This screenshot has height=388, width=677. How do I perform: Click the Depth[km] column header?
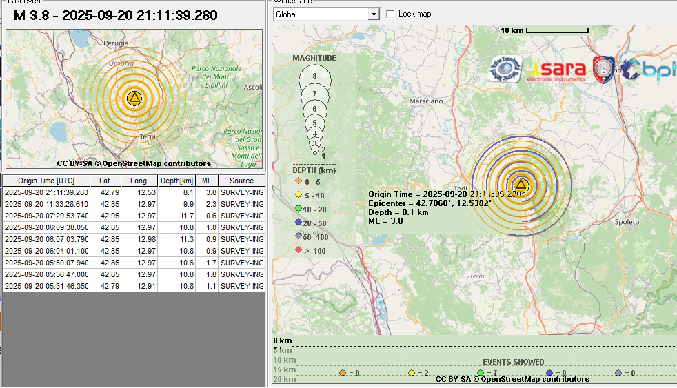pos(177,181)
